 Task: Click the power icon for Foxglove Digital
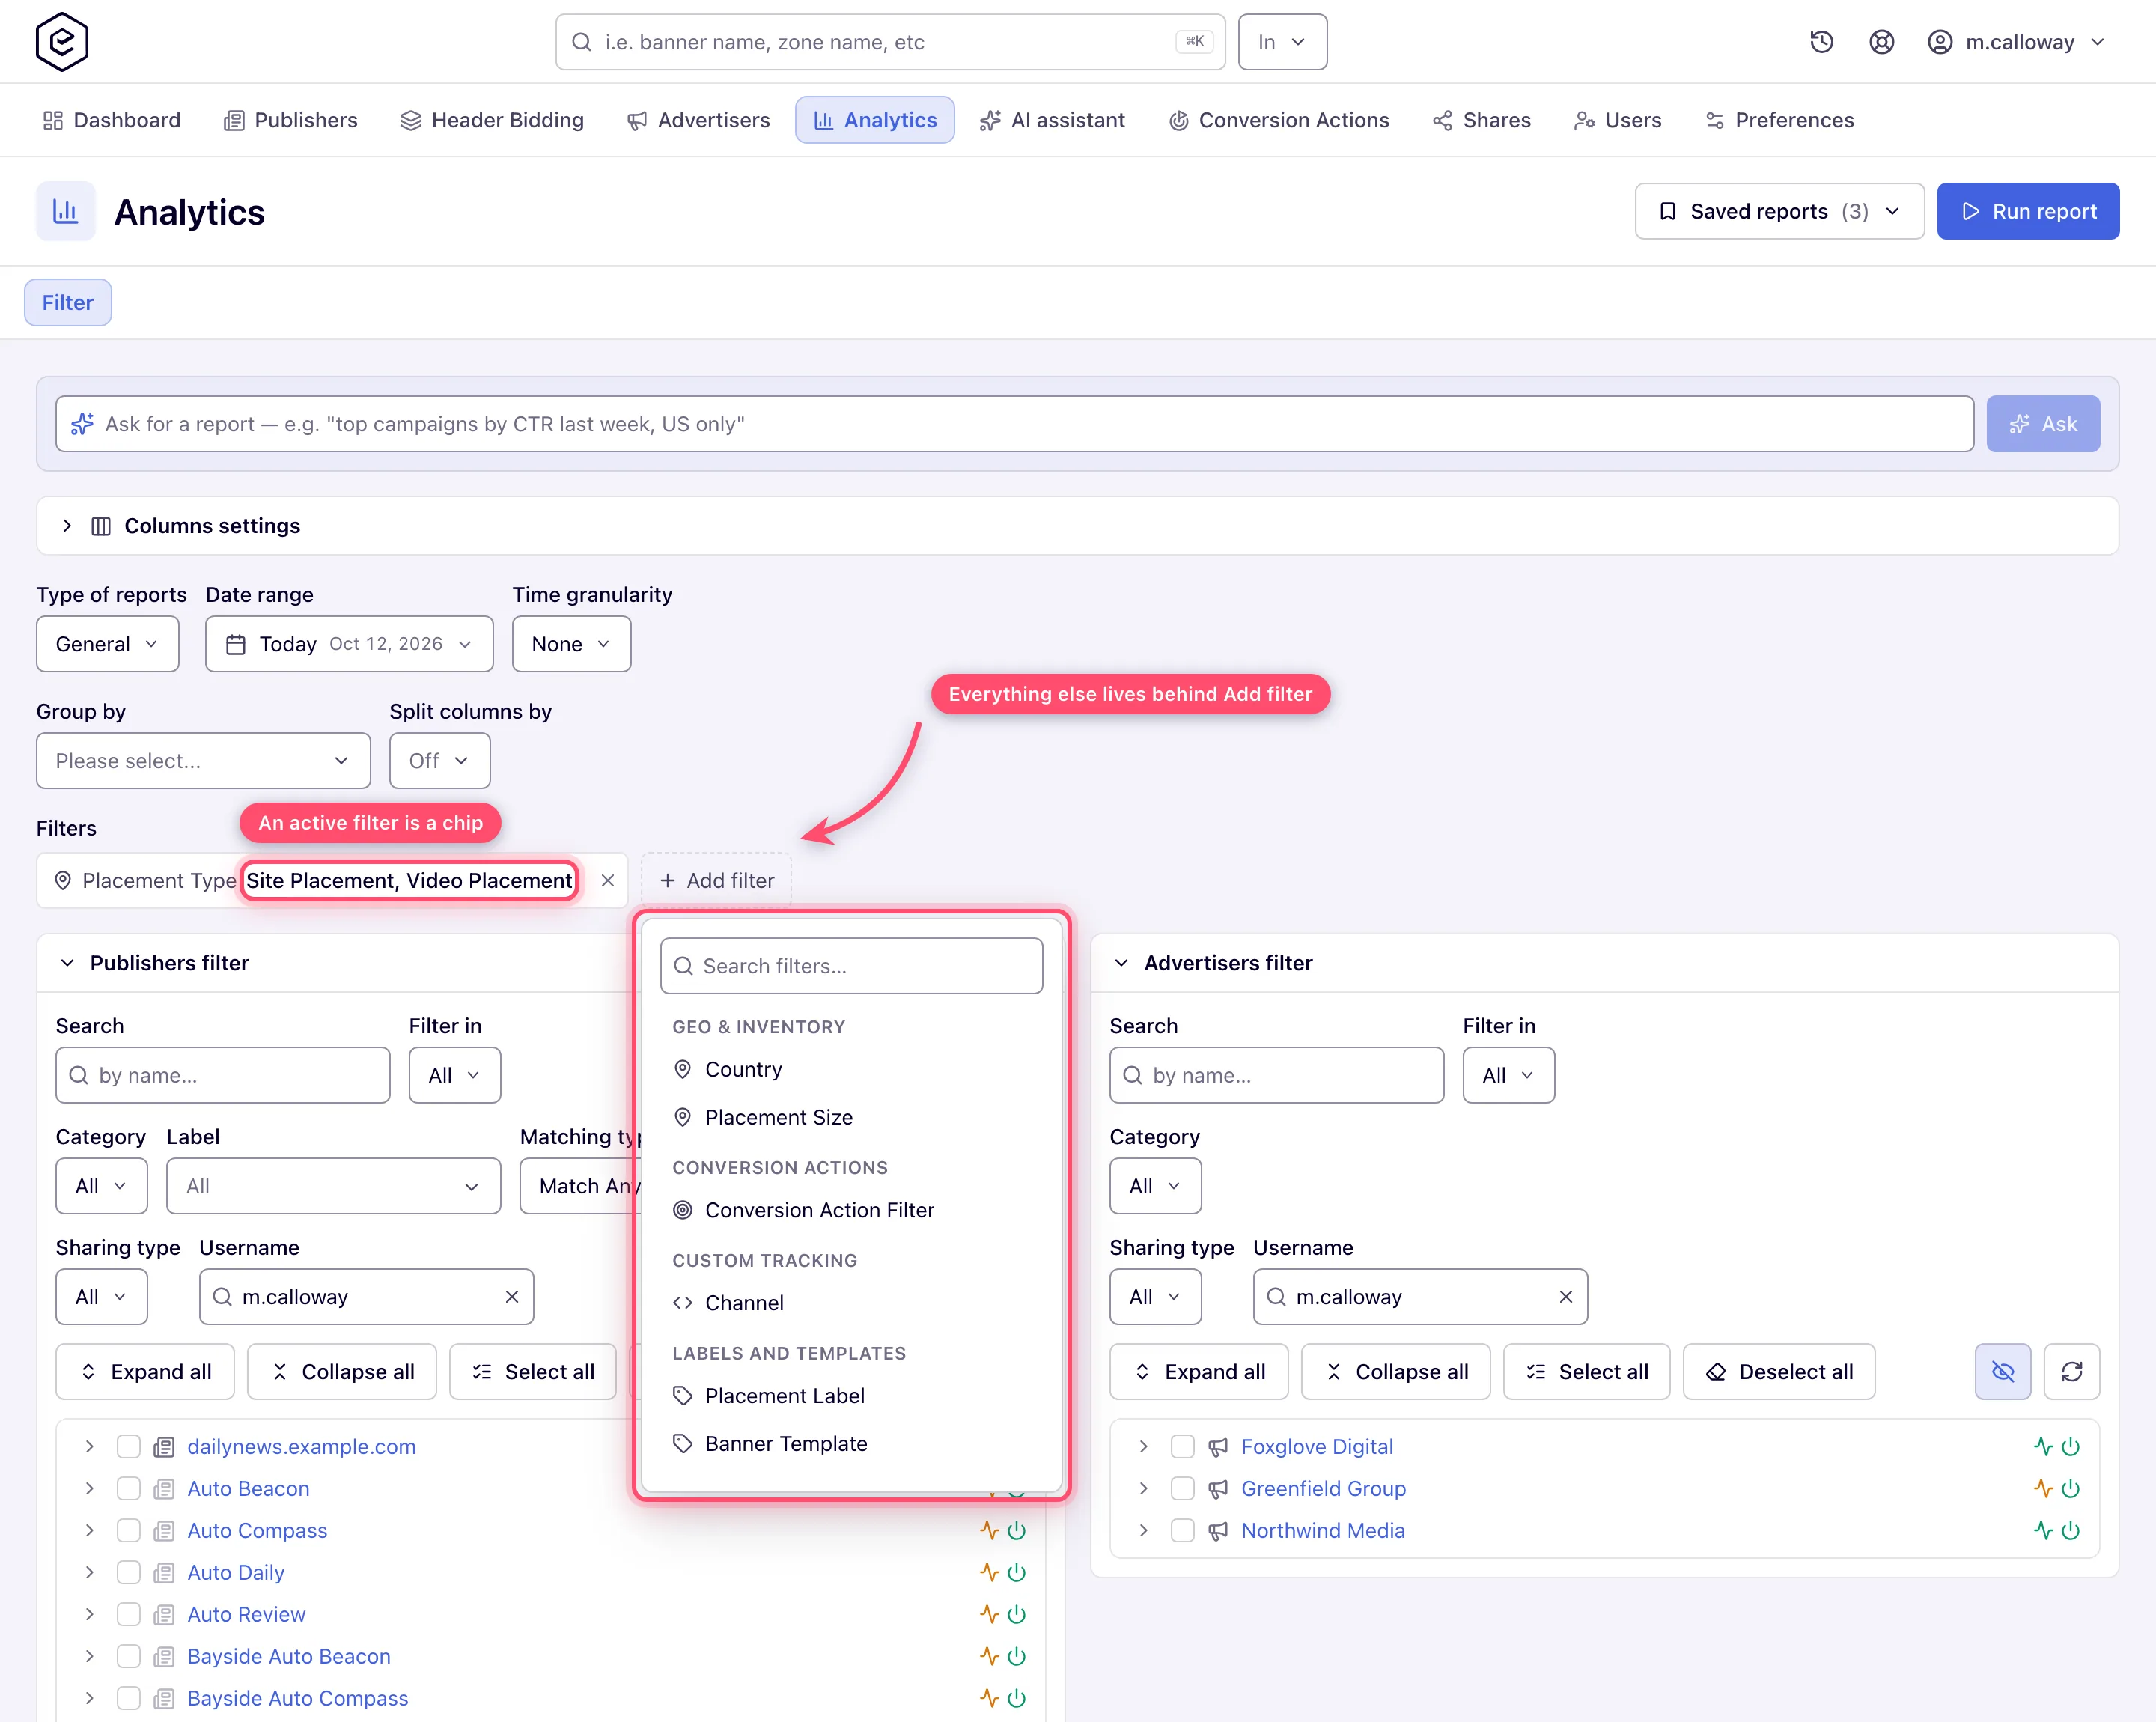2071,1447
